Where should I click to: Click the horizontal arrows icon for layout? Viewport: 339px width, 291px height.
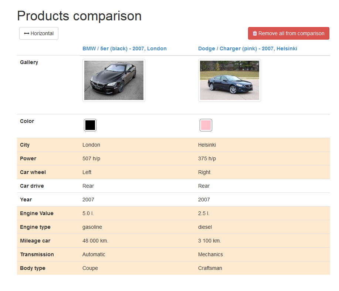pyautogui.click(x=26, y=33)
